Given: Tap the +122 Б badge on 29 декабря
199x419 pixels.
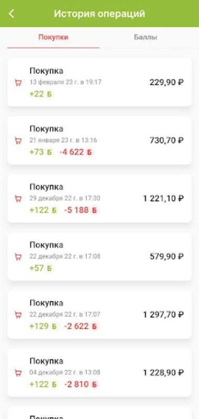Looking at the screenshot, I should tap(43, 210).
